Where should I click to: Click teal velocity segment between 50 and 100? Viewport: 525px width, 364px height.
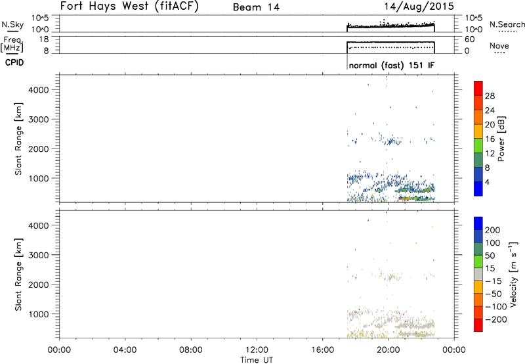pos(478,249)
